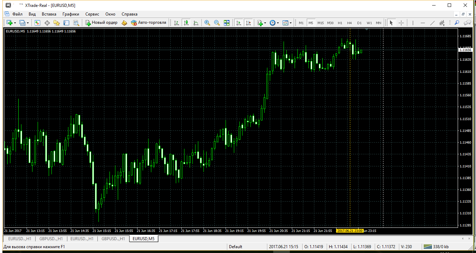The height and width of the screenshot is (253, 476).
Task: Tile chart windows with grid icon
Action: tap(227, 23)
